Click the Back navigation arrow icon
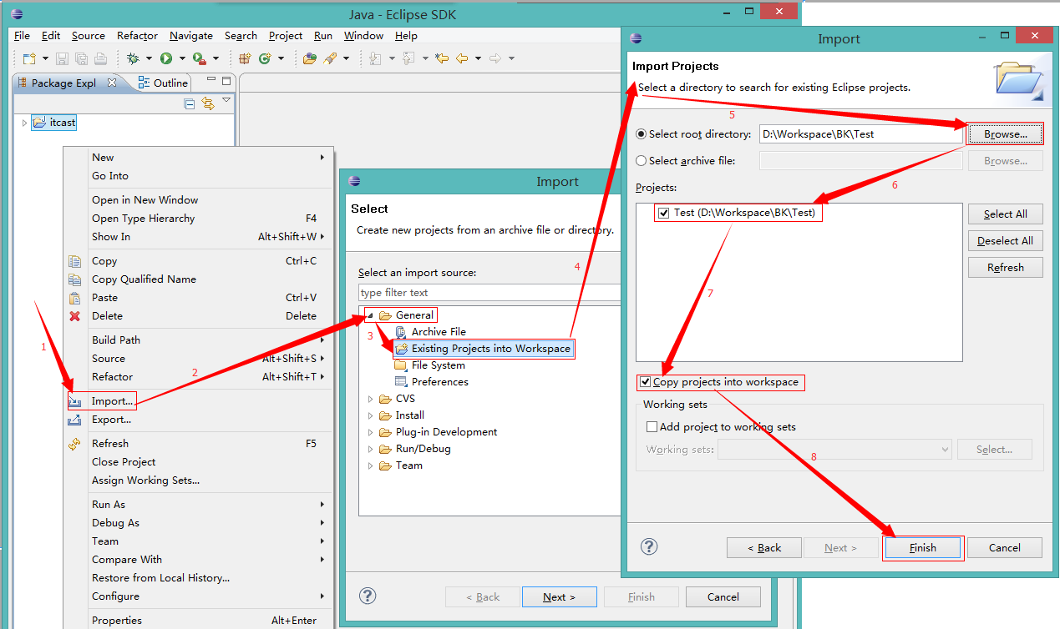 pos(461,58)
